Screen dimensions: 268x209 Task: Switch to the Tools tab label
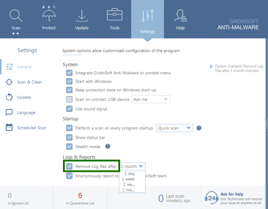click(114, 28)
